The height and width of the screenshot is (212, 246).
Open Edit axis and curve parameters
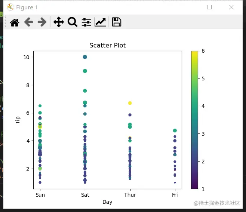click(100, 22)
